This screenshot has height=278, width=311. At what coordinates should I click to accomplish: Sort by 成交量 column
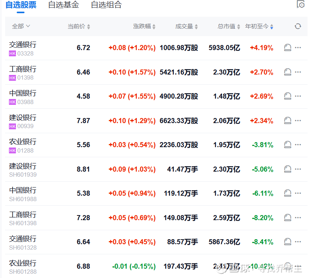point(187,26)
